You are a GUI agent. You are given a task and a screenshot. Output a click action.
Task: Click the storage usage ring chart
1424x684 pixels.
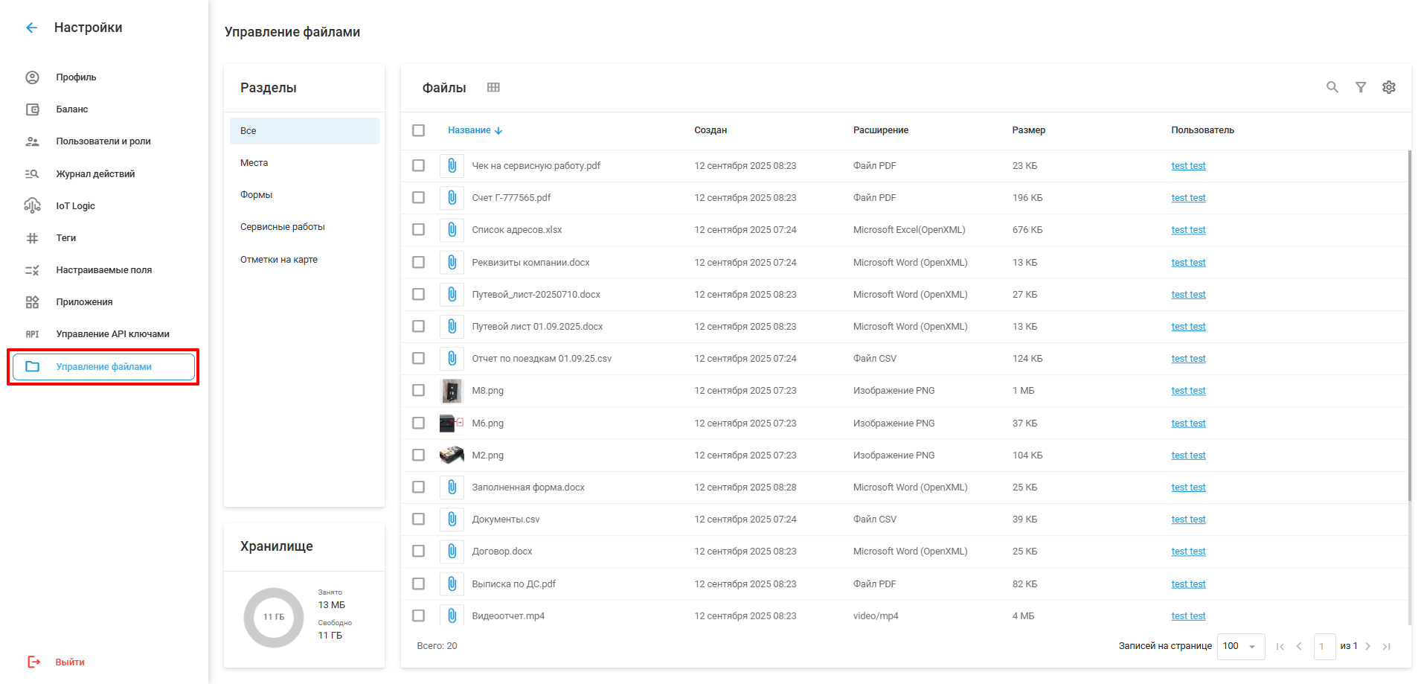pyautogui.click(x=274, y=617)
